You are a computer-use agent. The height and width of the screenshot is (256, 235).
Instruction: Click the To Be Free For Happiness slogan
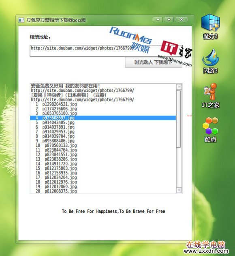(113, 211)
